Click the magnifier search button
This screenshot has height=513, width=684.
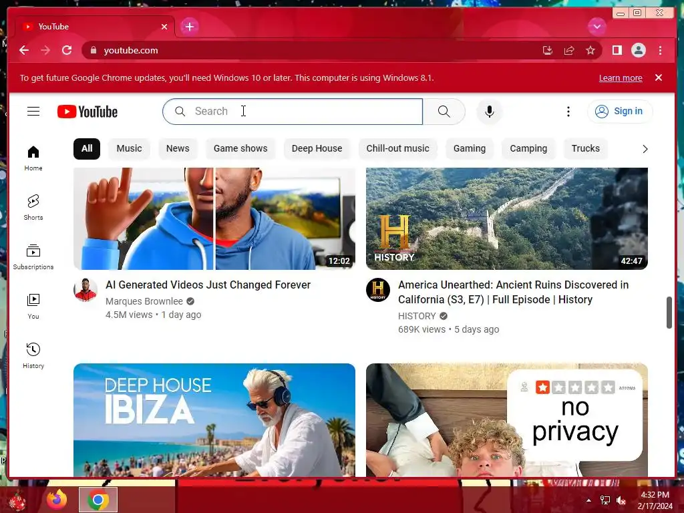coord(444,112)
